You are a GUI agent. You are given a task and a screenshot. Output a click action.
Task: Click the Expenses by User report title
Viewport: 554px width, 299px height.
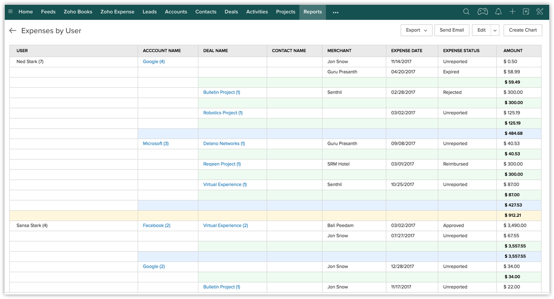(x=51, y=31)
